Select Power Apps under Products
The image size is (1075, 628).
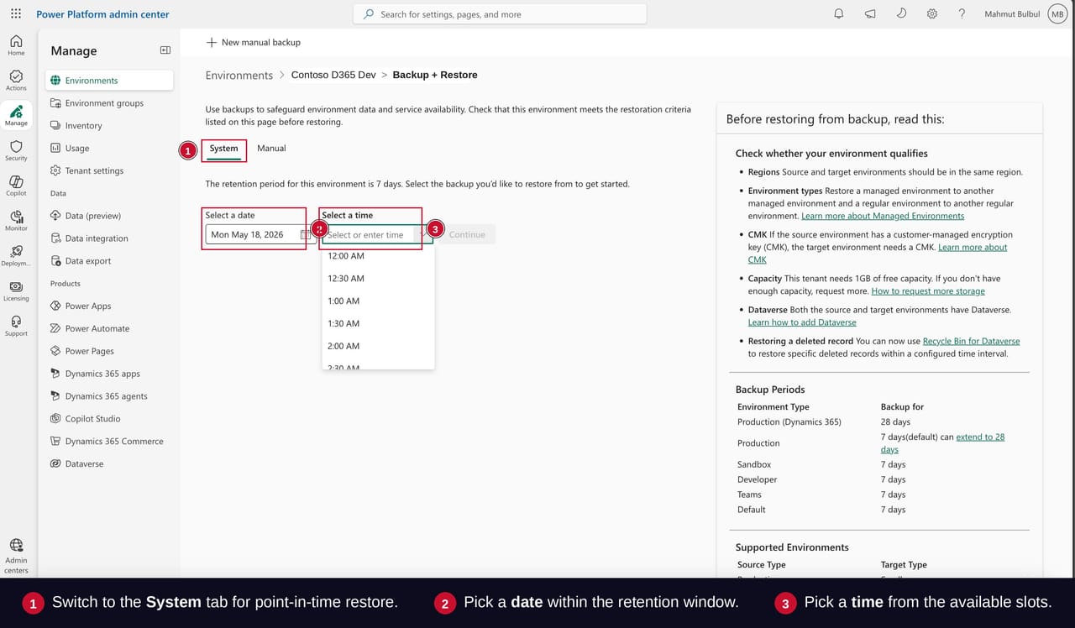tap(109, 306)
